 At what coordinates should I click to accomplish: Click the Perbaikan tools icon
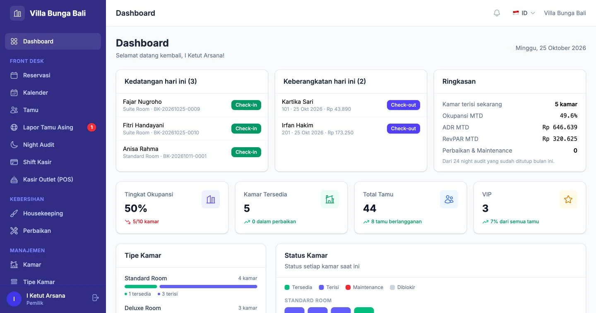point(14,231)
